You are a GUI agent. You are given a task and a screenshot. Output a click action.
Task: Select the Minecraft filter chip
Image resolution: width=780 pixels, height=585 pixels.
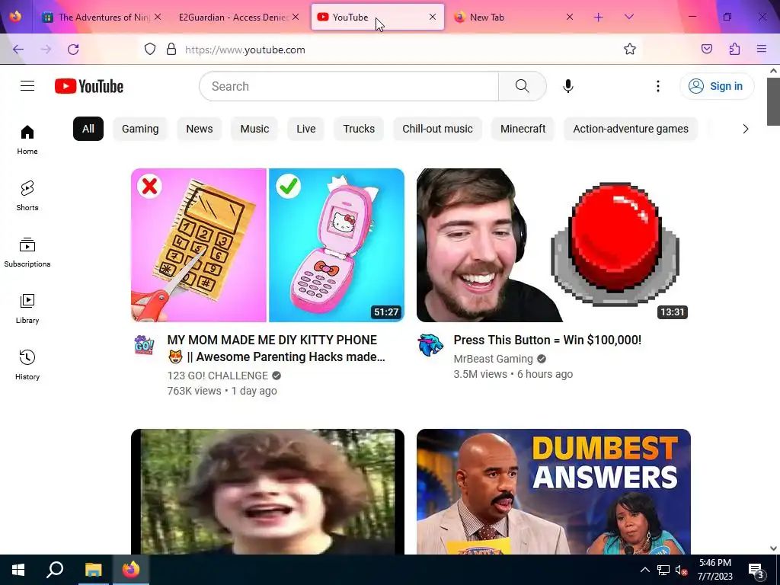pyautogui.click(x=523, y=129)
